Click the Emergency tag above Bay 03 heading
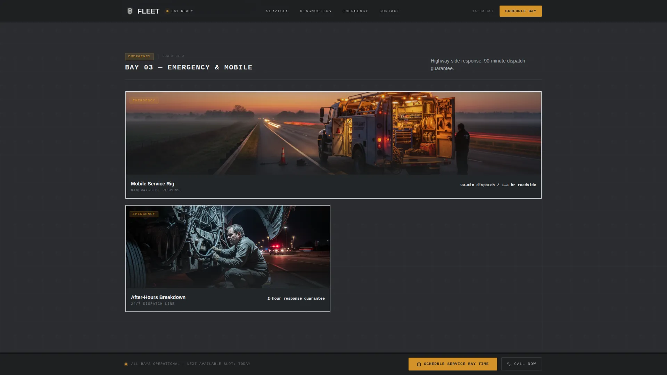667x375 pixels. (x=139, y=56)
